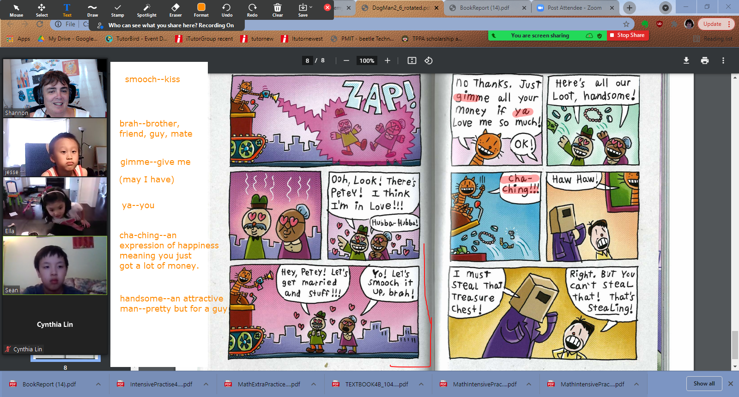Open a new browser tab
Screen dimensions: 739x397
point(630,8)
